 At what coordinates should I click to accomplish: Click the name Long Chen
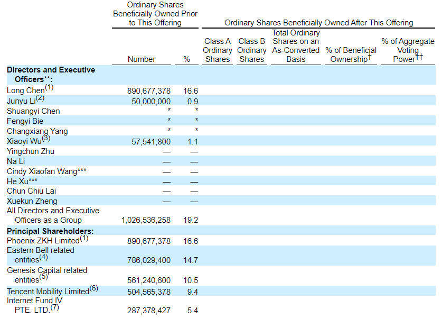coord(25,91)
